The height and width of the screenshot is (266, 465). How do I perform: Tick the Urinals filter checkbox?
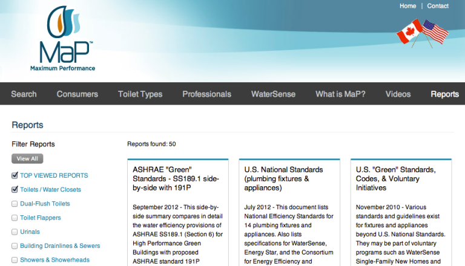click(x=15, y=232)
